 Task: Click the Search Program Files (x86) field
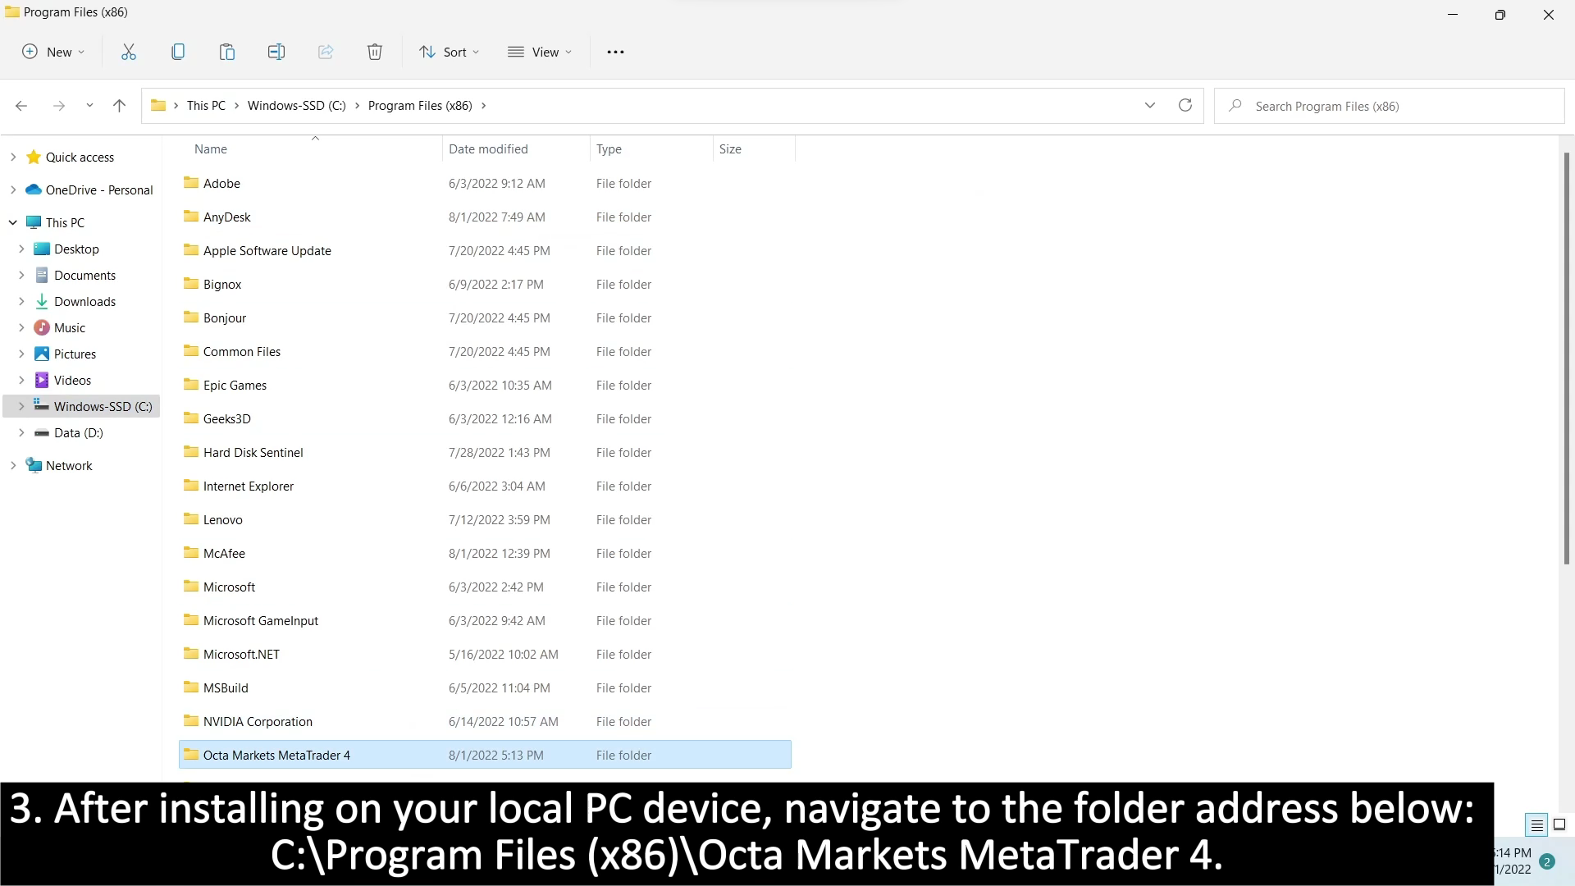(x=1395, y=106)
